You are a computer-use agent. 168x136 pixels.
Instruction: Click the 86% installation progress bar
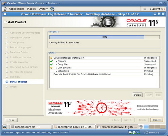104,37
